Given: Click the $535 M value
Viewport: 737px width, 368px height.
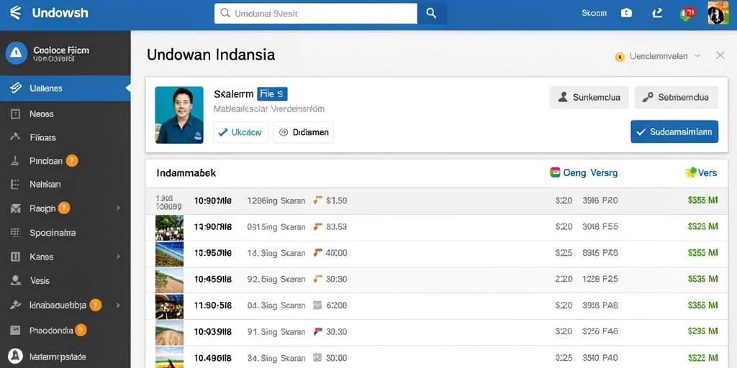Looking at the screenshot, I should click(702, 279).
